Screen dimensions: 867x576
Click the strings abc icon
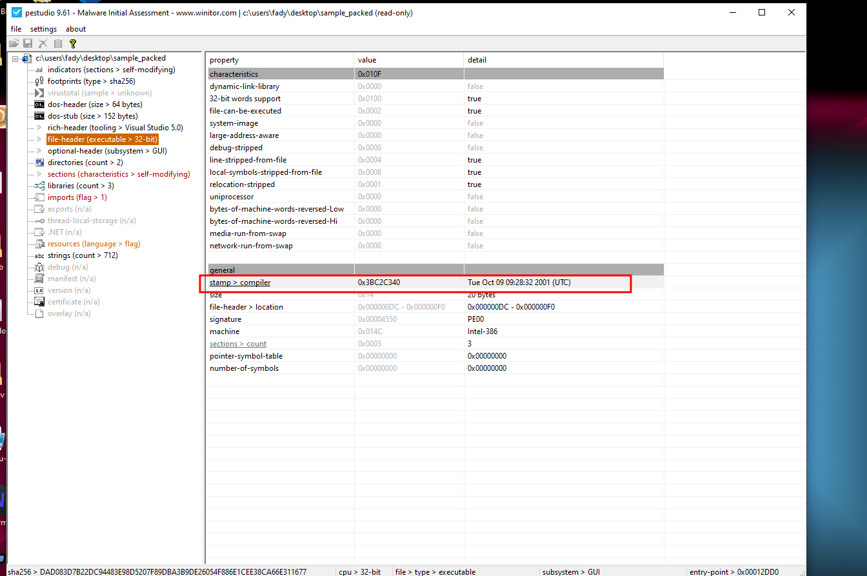(x=39, y=255)
